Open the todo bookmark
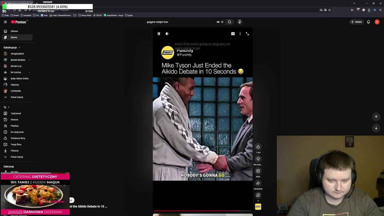 click(44, 15)
